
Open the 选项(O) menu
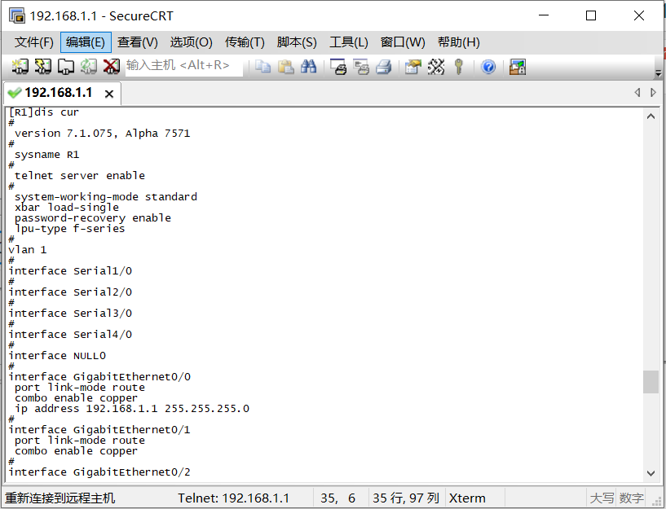[x=191, y=42]
